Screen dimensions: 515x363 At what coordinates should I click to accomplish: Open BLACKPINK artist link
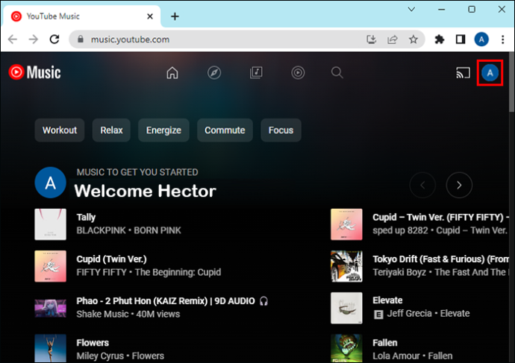click(102, 230)
